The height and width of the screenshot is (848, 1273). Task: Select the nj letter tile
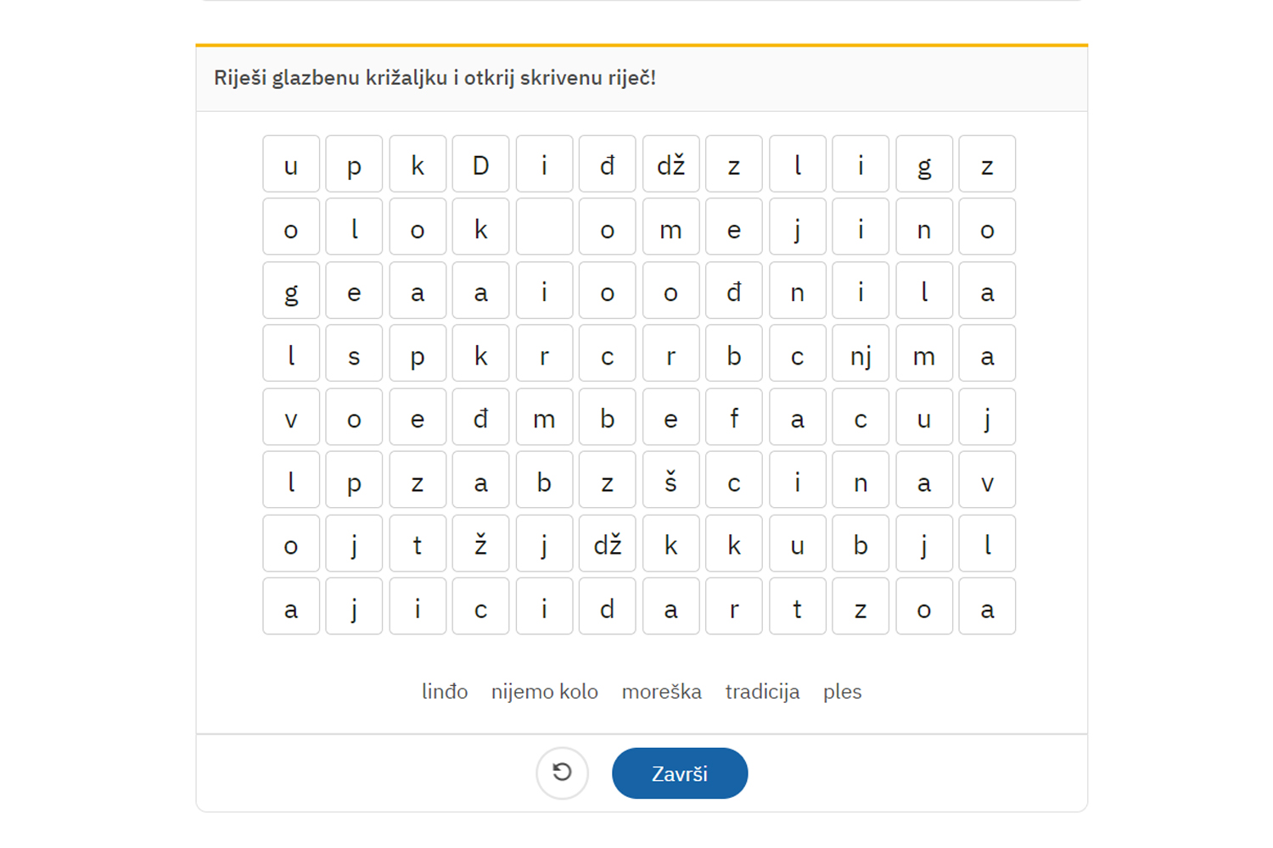(861, 355)
